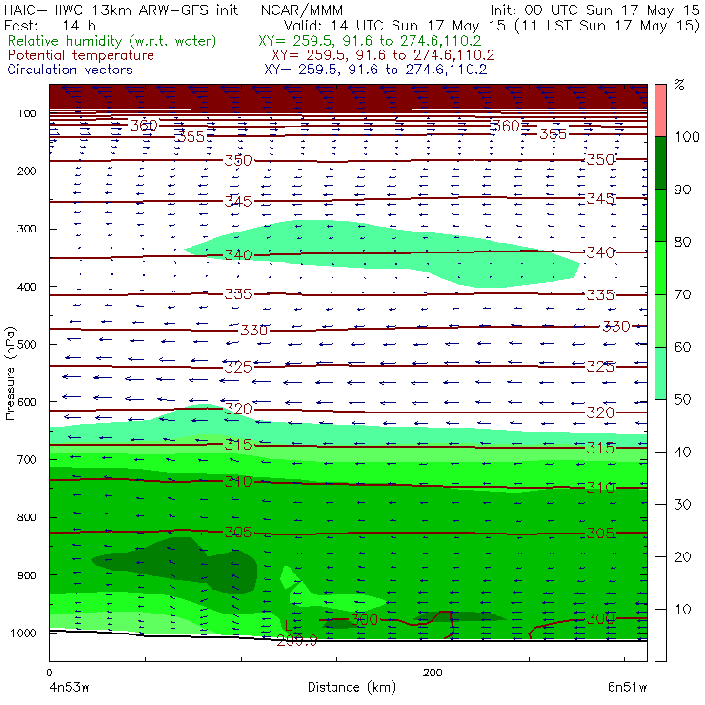Select the "NCAR/MMM" header text
This screenshot has height=705, width=705.
[302, 10]
